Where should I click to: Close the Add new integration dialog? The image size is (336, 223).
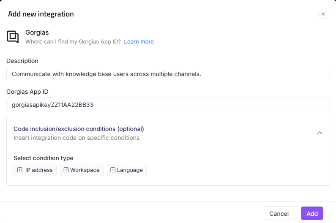pyautogui.click(x=323, y=14)
